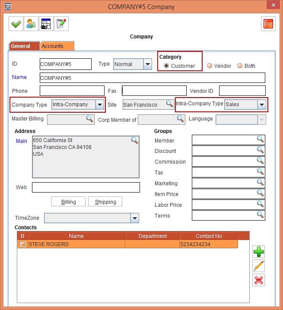283x310 pixels.
Task: Select the Vendor category radio button
Action: pos(210,66)
